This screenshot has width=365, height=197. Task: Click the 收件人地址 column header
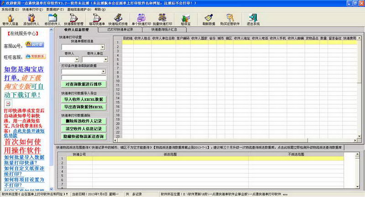[242, 38]
